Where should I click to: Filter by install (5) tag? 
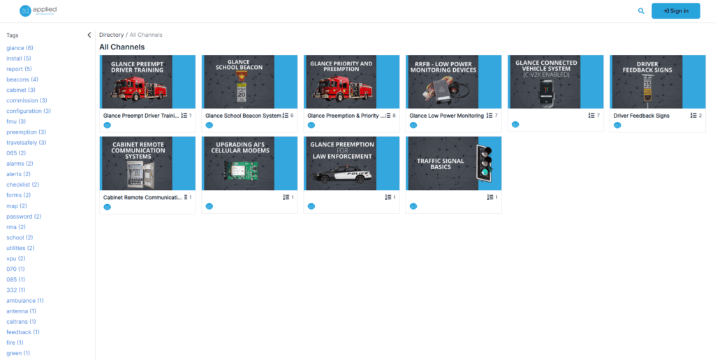19,58
